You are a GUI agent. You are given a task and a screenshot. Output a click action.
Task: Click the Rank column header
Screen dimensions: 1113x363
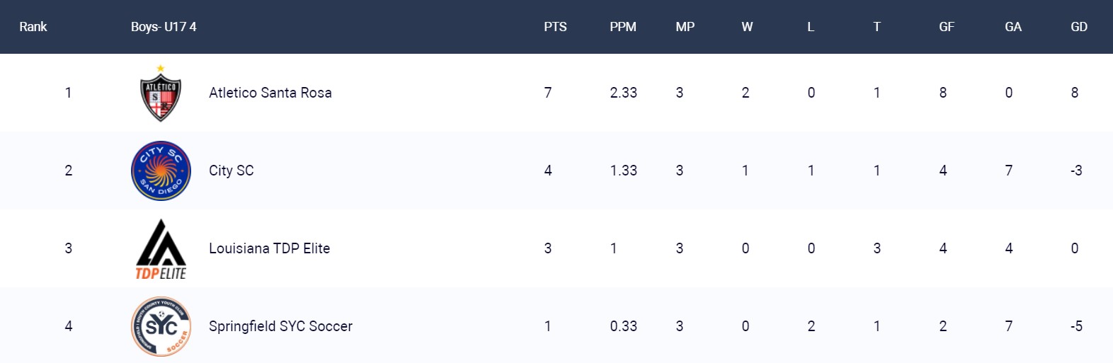[33, 27]
